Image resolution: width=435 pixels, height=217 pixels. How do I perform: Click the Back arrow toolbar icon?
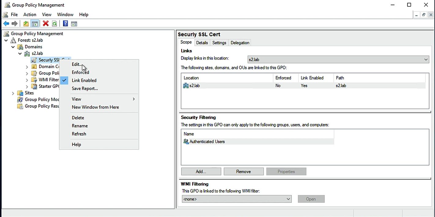tap(6, 24)
